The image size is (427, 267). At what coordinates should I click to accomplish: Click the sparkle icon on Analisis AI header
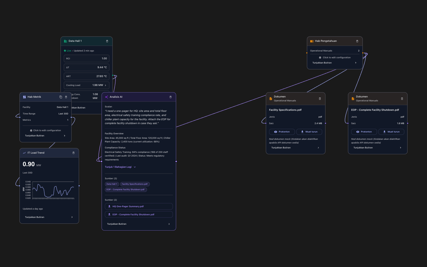click(x=106, y=97)
